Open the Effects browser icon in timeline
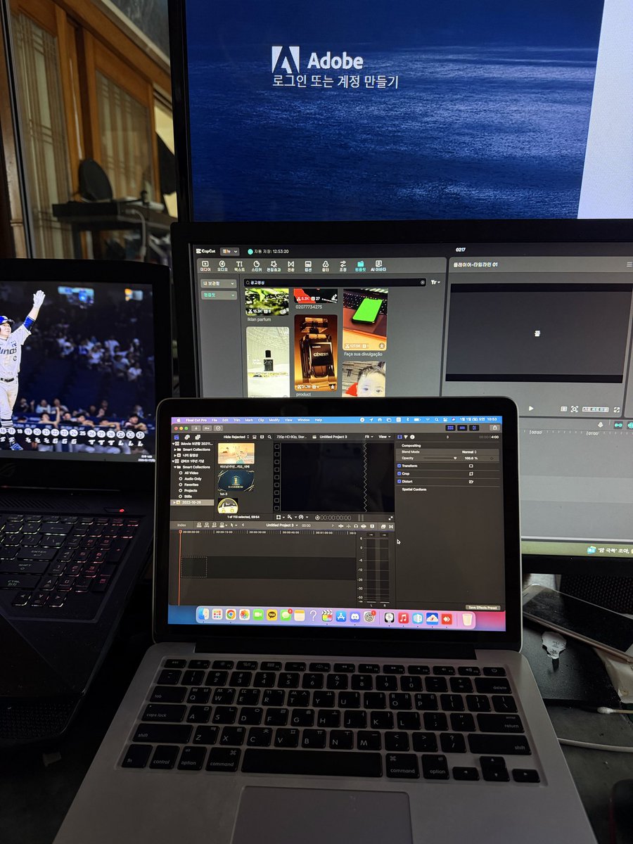 (383, 525)
